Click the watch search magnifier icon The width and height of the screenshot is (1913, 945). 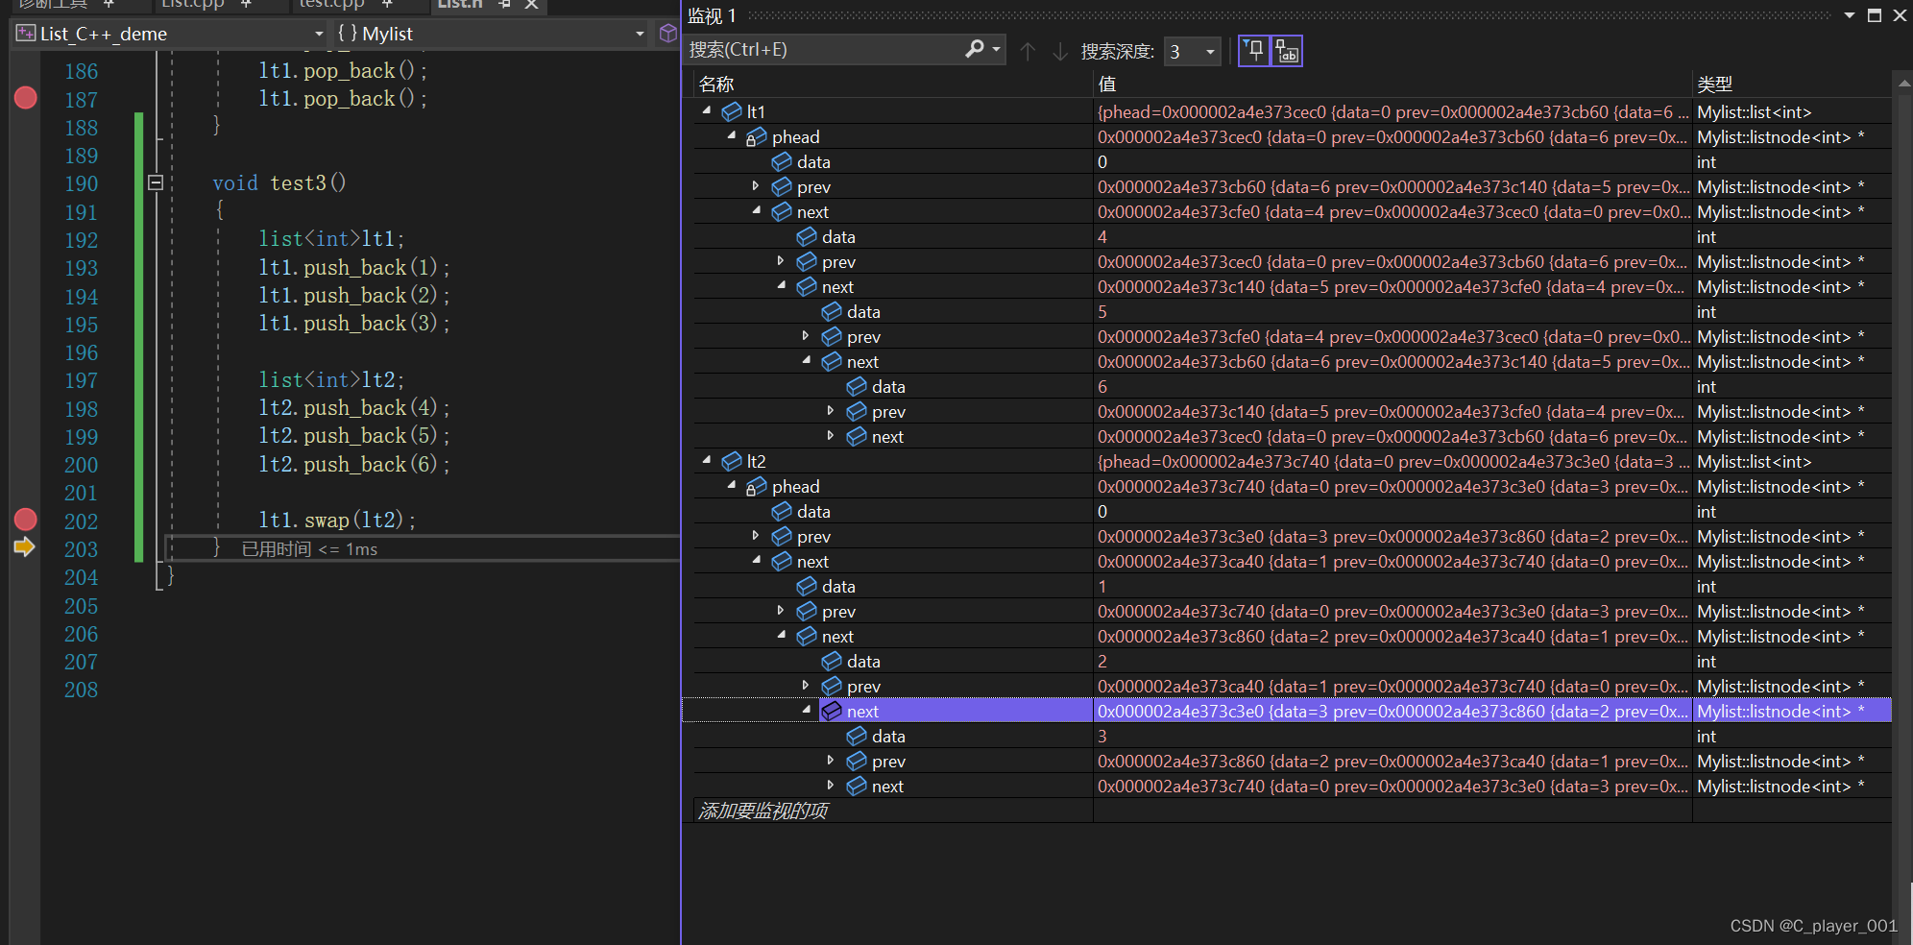click(975, 49)
